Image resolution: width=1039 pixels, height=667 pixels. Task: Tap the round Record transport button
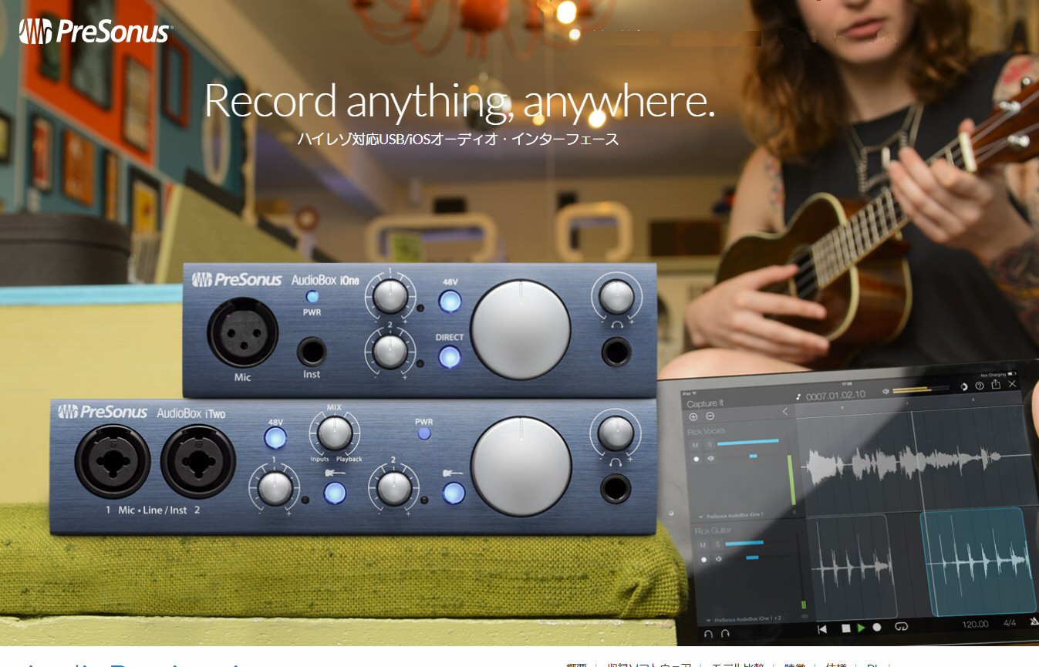(x=877, y=627)
